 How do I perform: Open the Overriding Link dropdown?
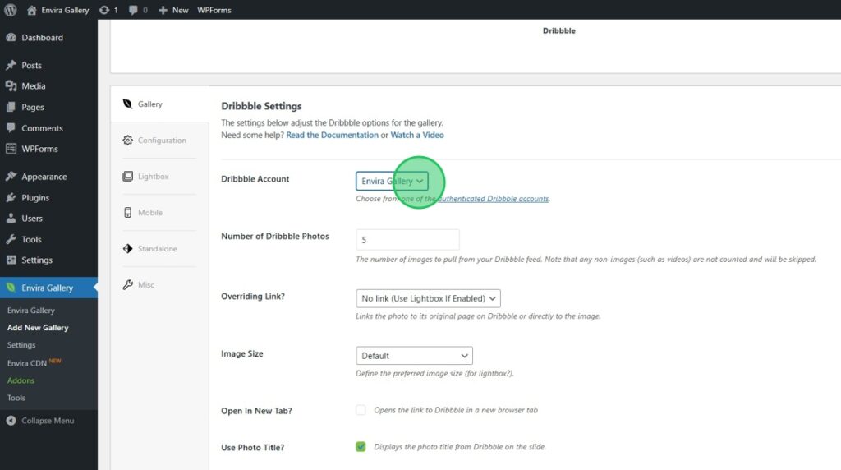click(x=428, y=298)
